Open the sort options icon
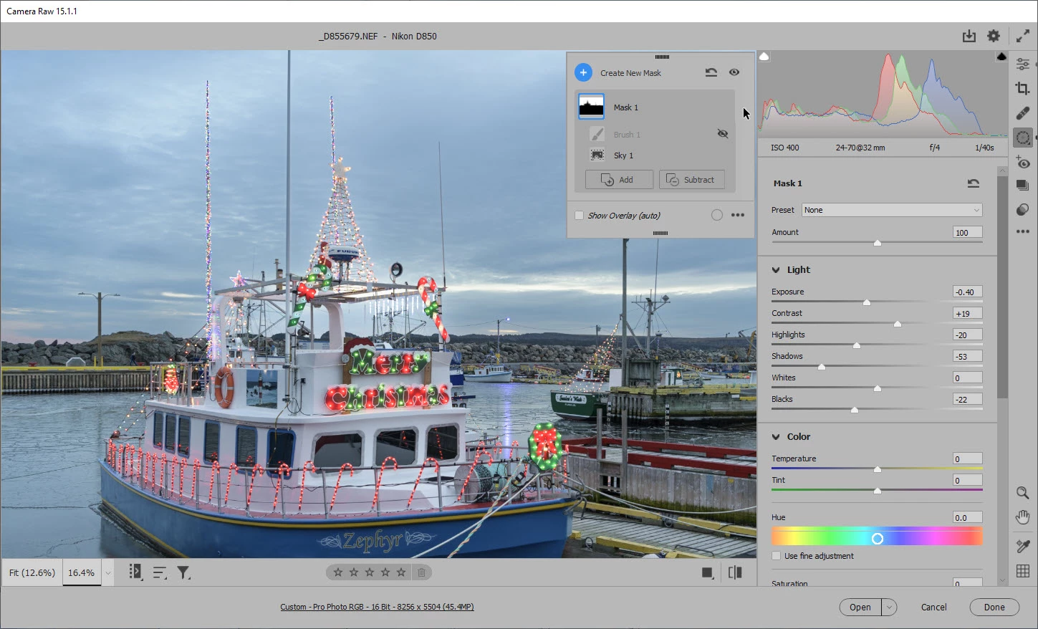This screenshot has width=1038, height=629. click(159, 572)
